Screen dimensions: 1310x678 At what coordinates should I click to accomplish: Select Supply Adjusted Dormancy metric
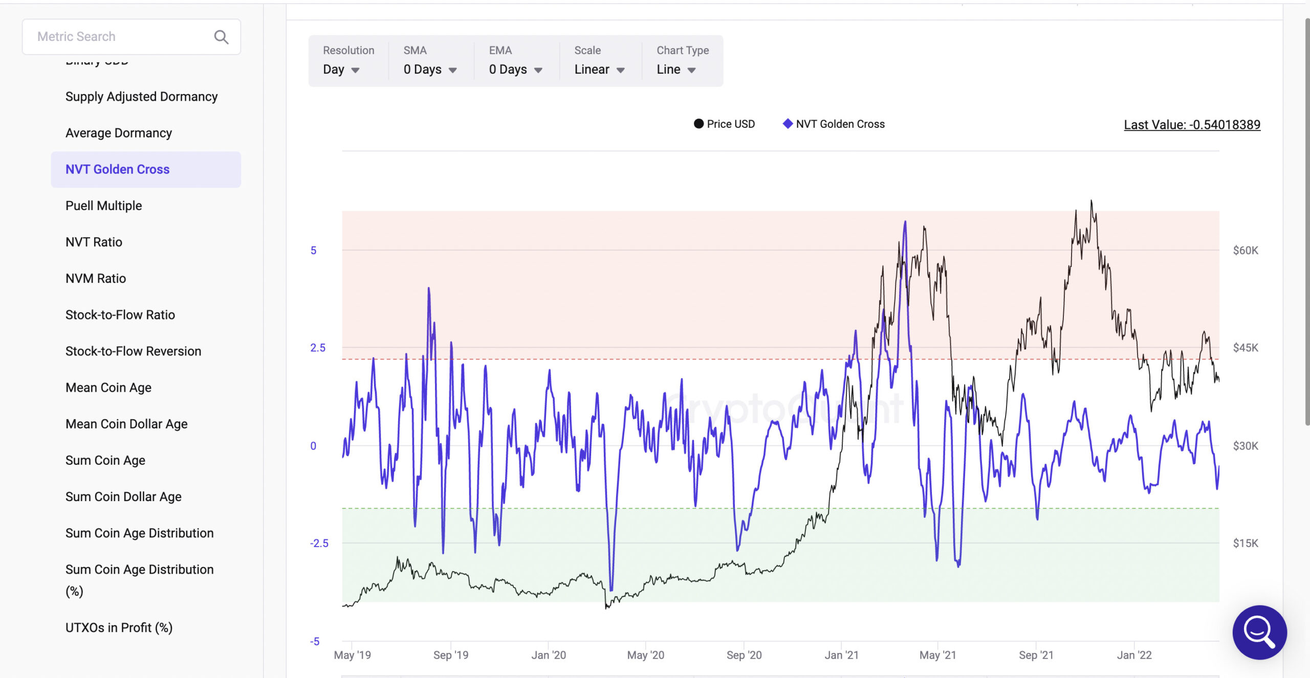(x=142, y=97)
